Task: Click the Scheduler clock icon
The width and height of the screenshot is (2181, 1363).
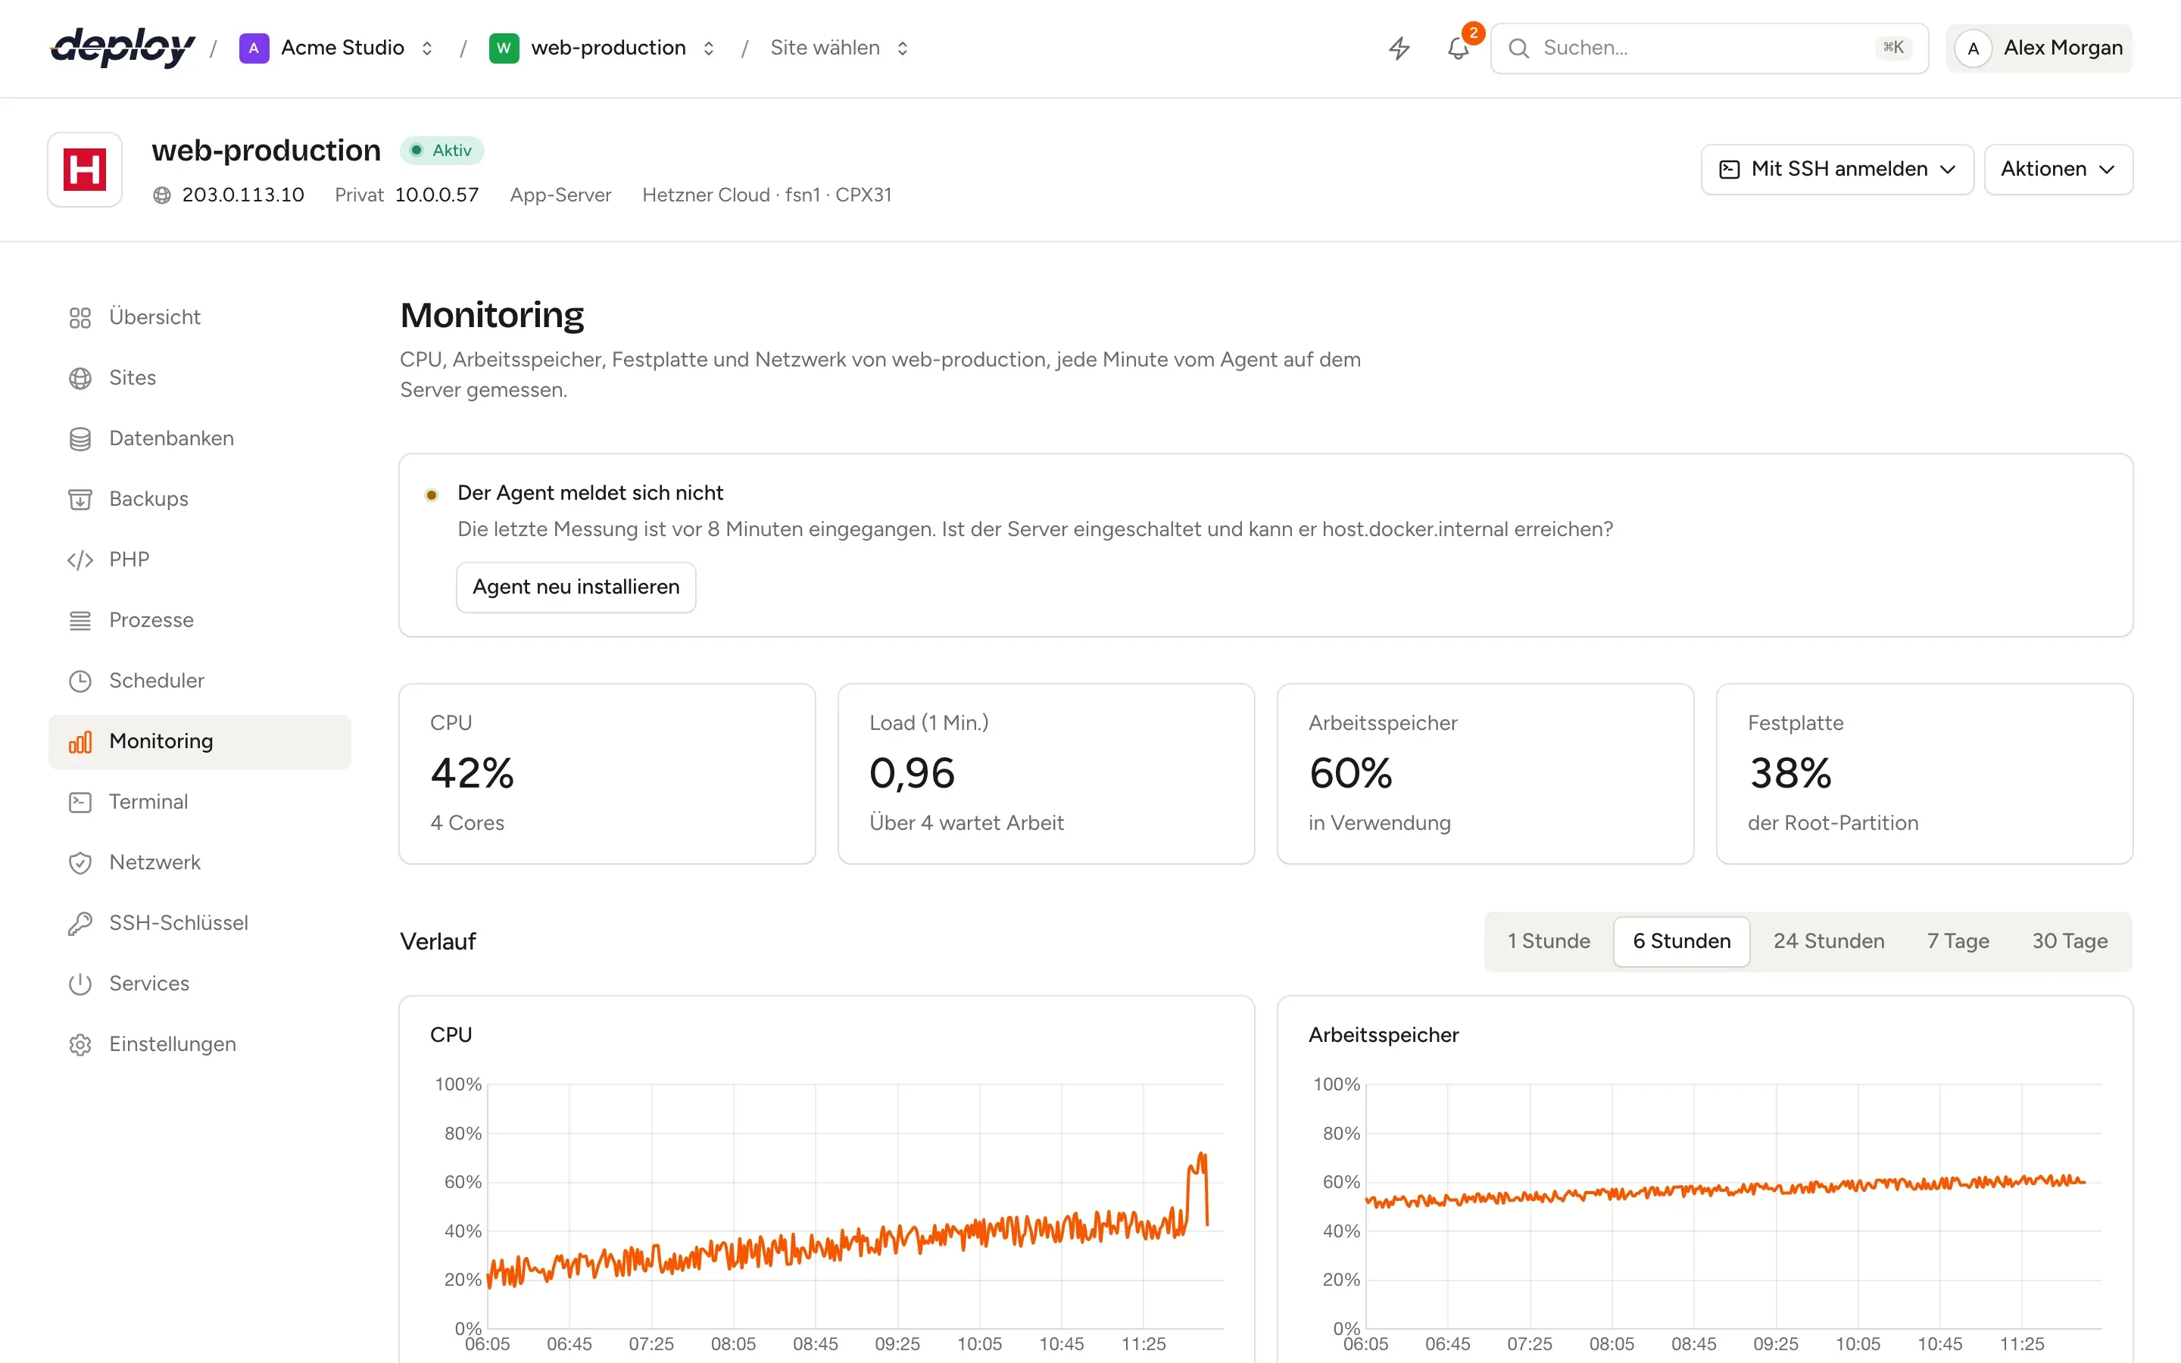Action: [x=80, y=681]
